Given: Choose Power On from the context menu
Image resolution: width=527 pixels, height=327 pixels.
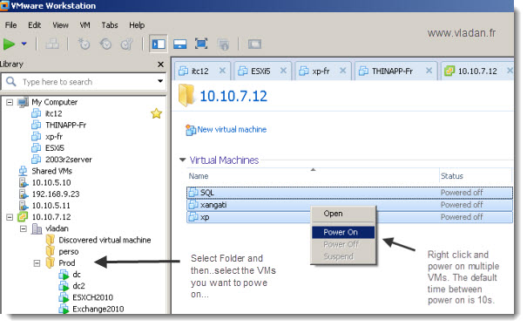Looking at the screenshot, I should [x=343, y=233].
